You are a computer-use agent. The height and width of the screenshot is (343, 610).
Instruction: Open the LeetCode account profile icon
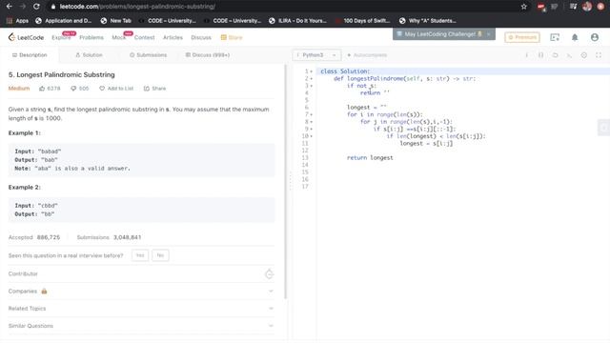click(595, 37)
